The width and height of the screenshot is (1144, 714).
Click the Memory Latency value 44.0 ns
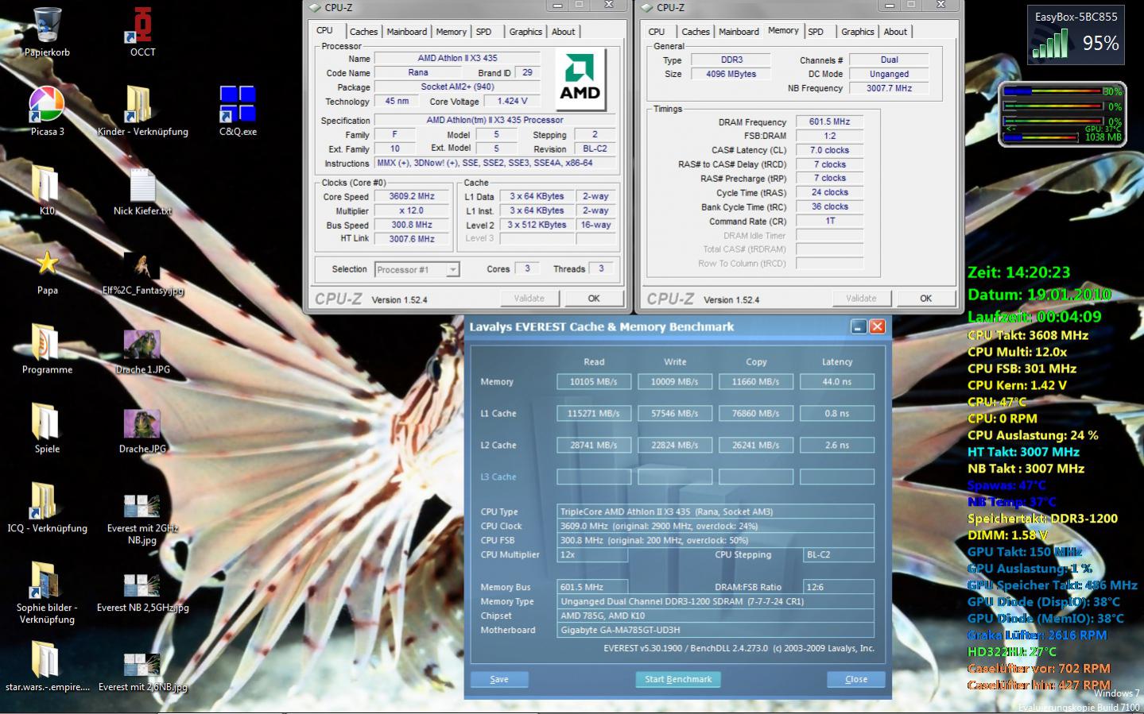pos(837,382)
